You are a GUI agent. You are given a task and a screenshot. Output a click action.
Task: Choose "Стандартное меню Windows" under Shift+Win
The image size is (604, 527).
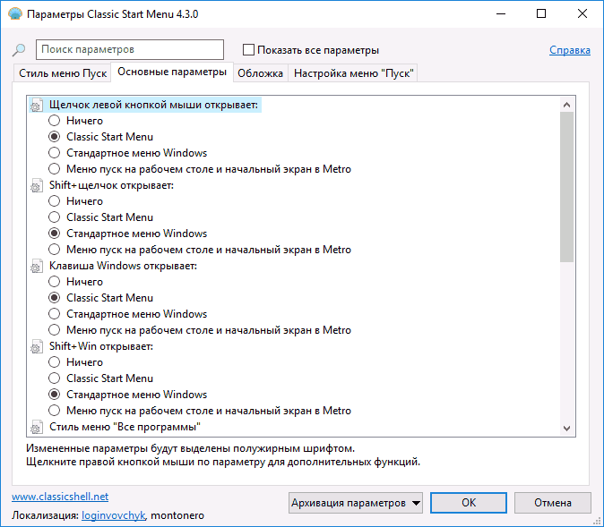pos(55,395)
